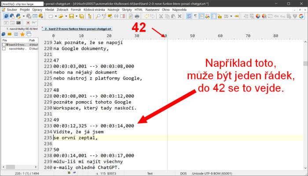Click the Save floppy disk icon
This screenshot has width=308, height=176.
tap(71, 16)
